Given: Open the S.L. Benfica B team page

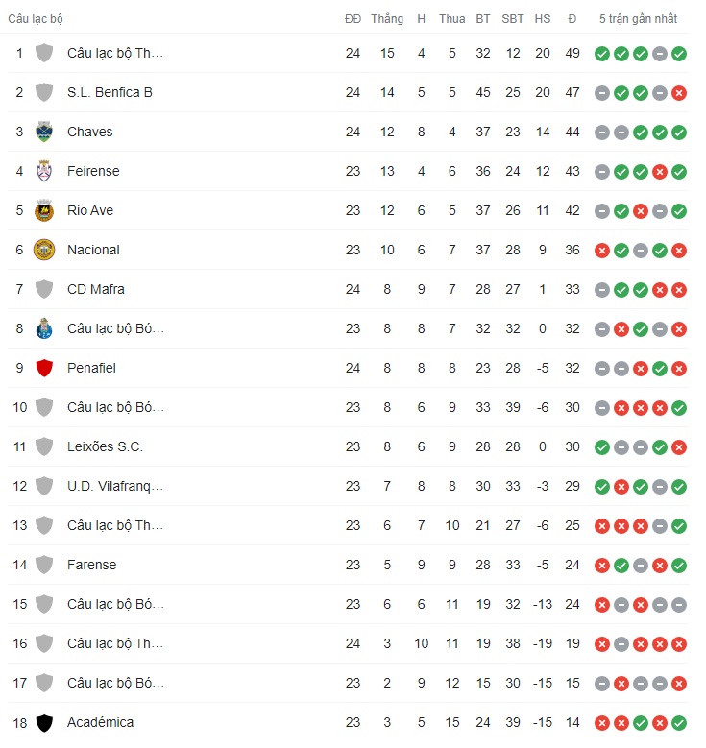Looking at the screenshot, I should 110,92.
